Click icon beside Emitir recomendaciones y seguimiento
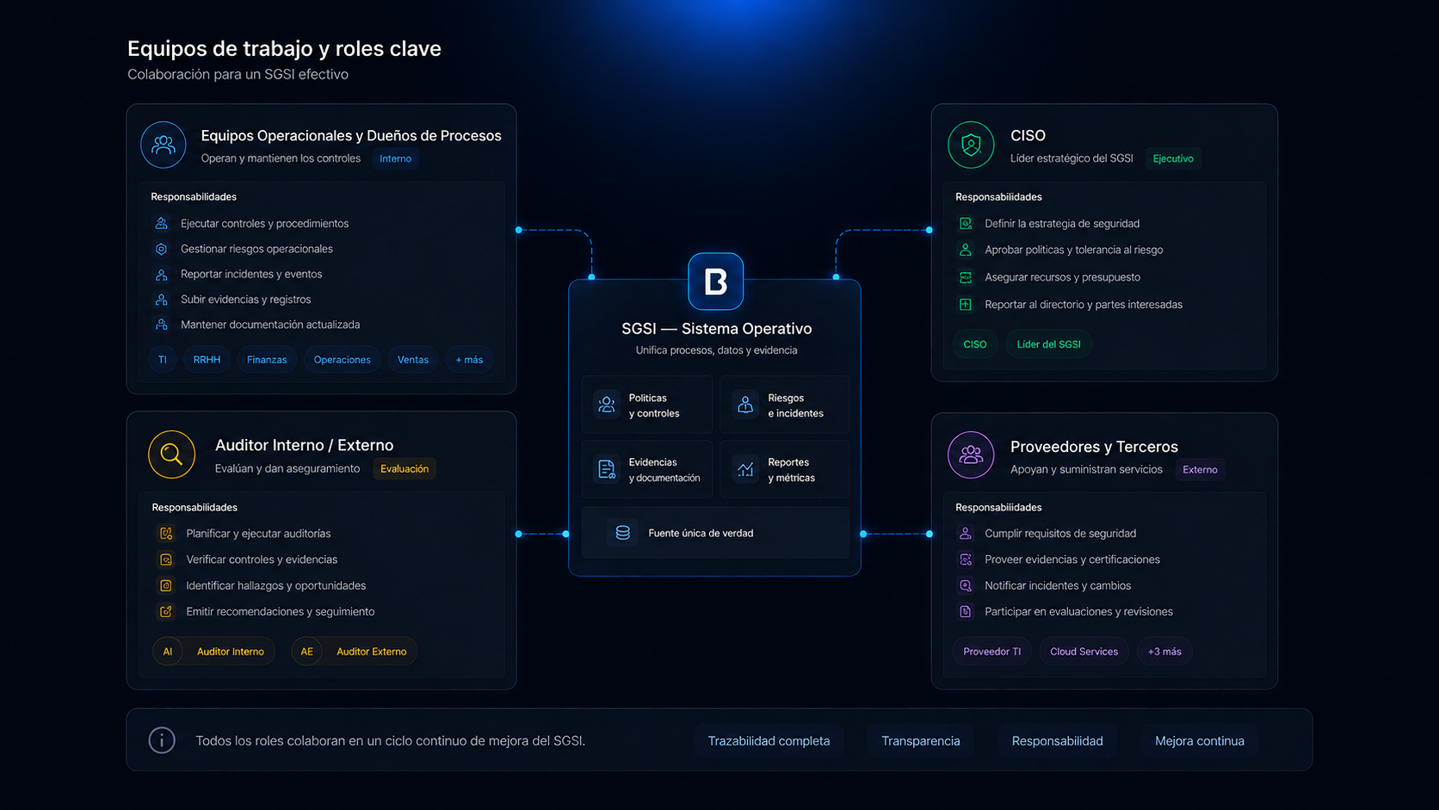Image resolution: width=1439 pixels, height=810 pixels. [x=166, y=611]
